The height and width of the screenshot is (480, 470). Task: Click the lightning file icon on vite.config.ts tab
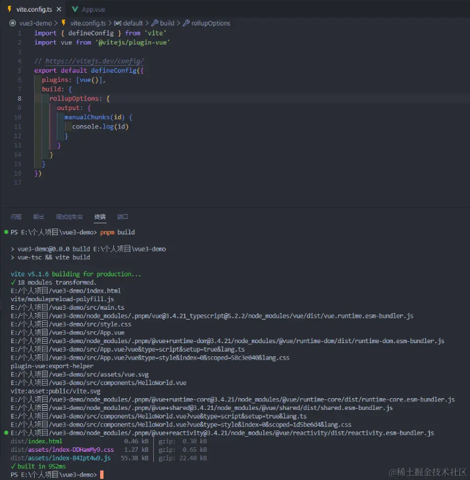tap(9, 9)
